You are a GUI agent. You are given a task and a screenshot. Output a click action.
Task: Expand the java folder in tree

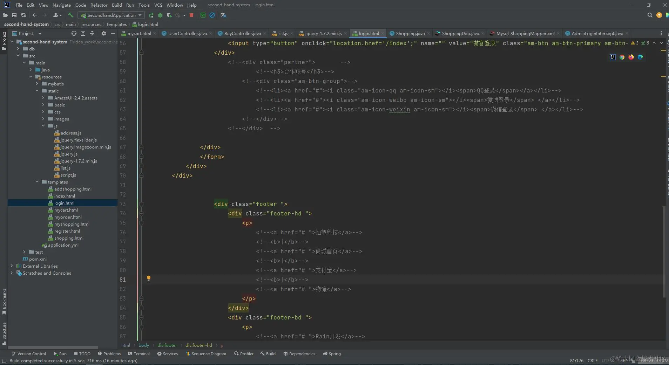tap(31, 70)
